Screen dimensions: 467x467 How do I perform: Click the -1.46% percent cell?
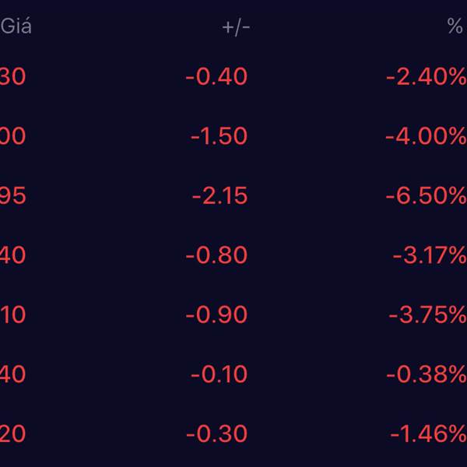point(428,434)
